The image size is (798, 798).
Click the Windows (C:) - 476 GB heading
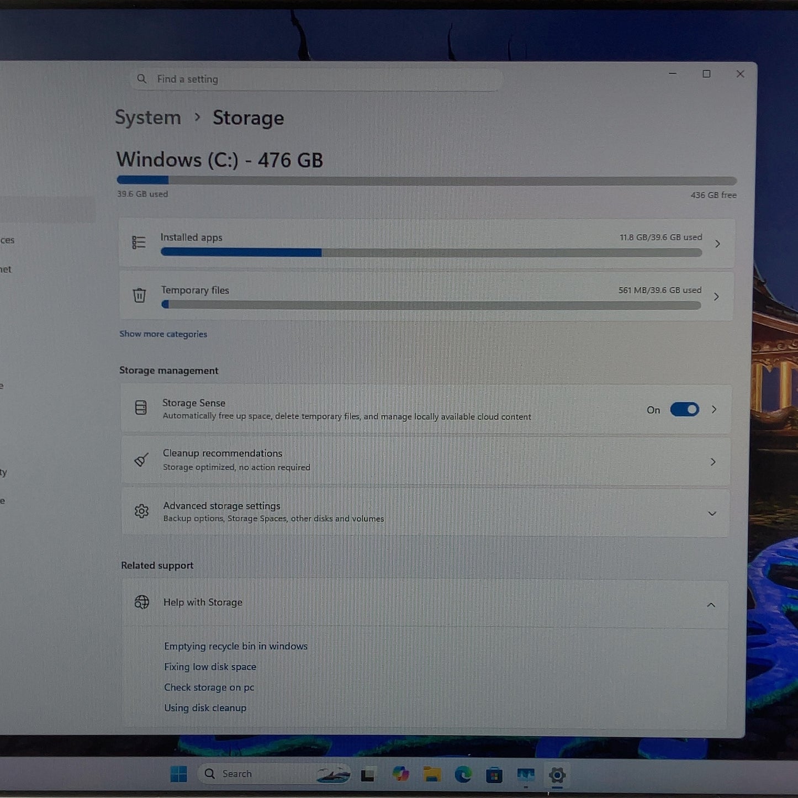(220, 160)
